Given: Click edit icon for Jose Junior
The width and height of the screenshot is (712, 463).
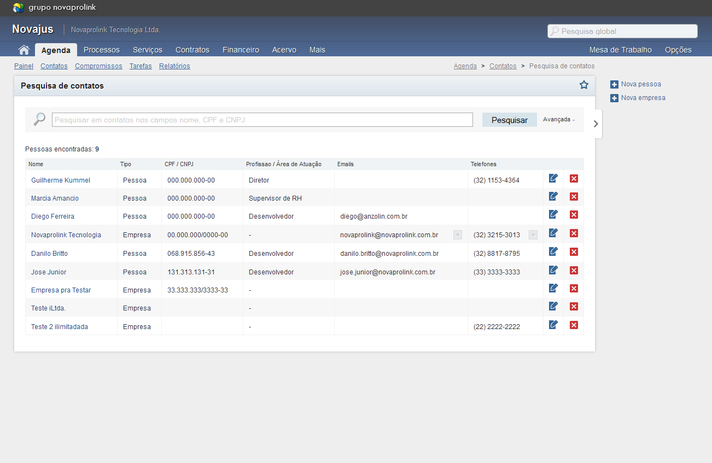Looking at the screenshot, I should [553, 270].
